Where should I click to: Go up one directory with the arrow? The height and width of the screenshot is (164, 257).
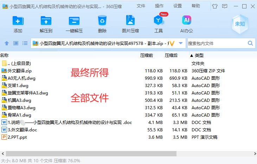pos(7,43)
